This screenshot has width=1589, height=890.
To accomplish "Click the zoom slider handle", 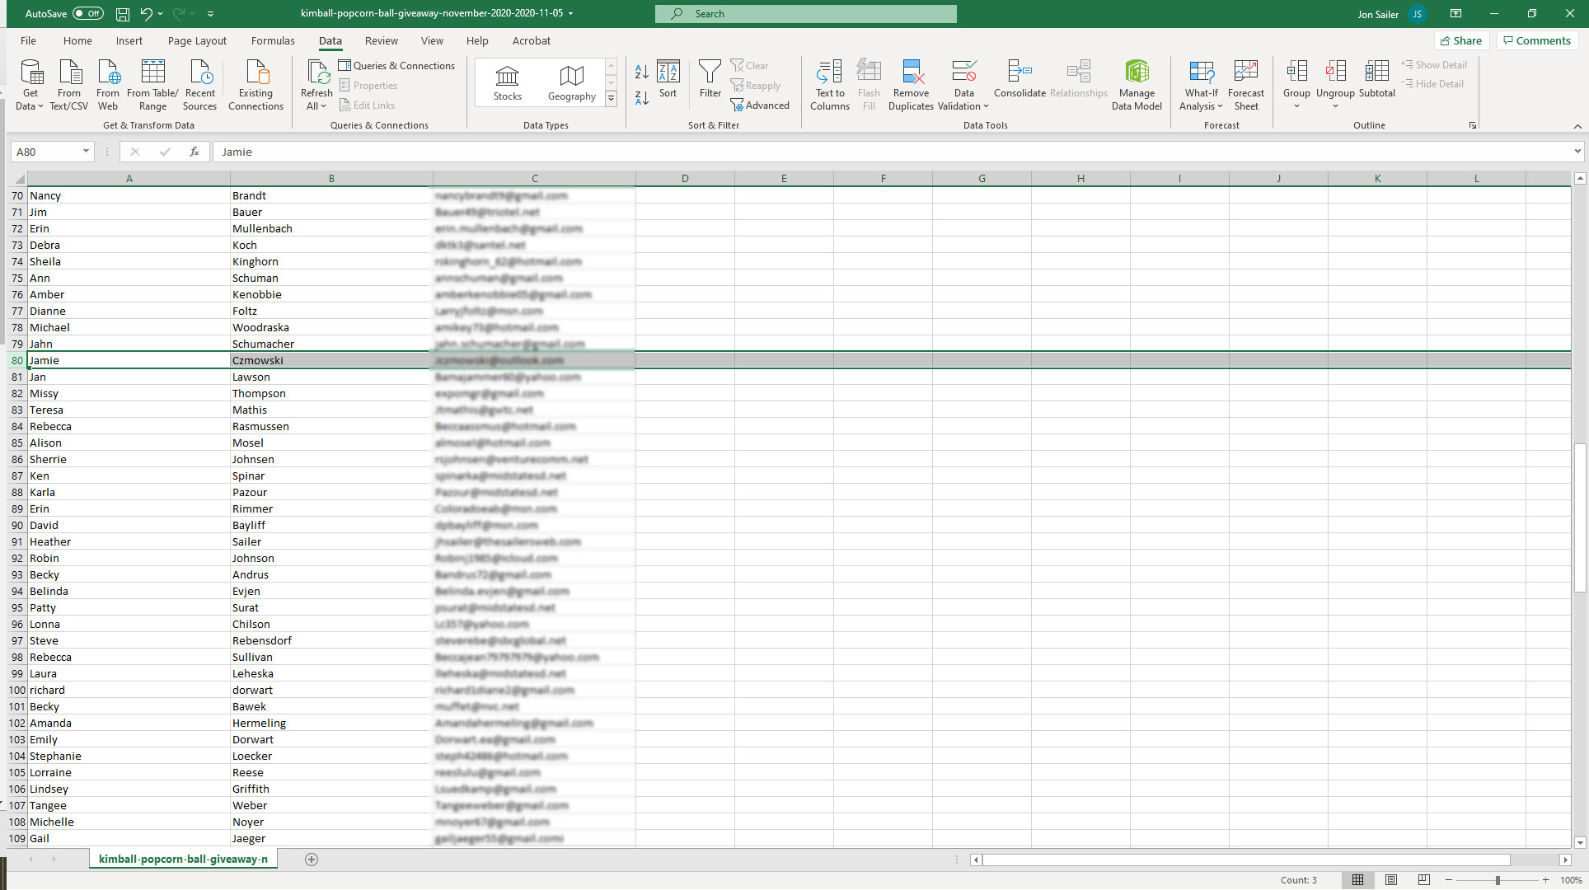I will pyautogui.click(x=1498, y=880).
